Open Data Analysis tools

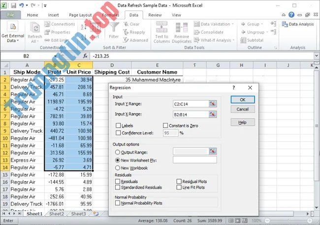[298, 24]
